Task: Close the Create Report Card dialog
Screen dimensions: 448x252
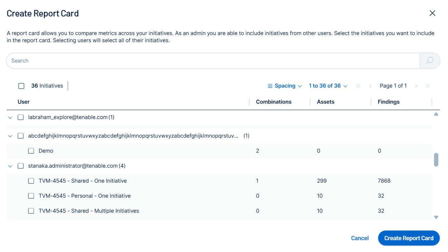Action: (x=432, y=13)
